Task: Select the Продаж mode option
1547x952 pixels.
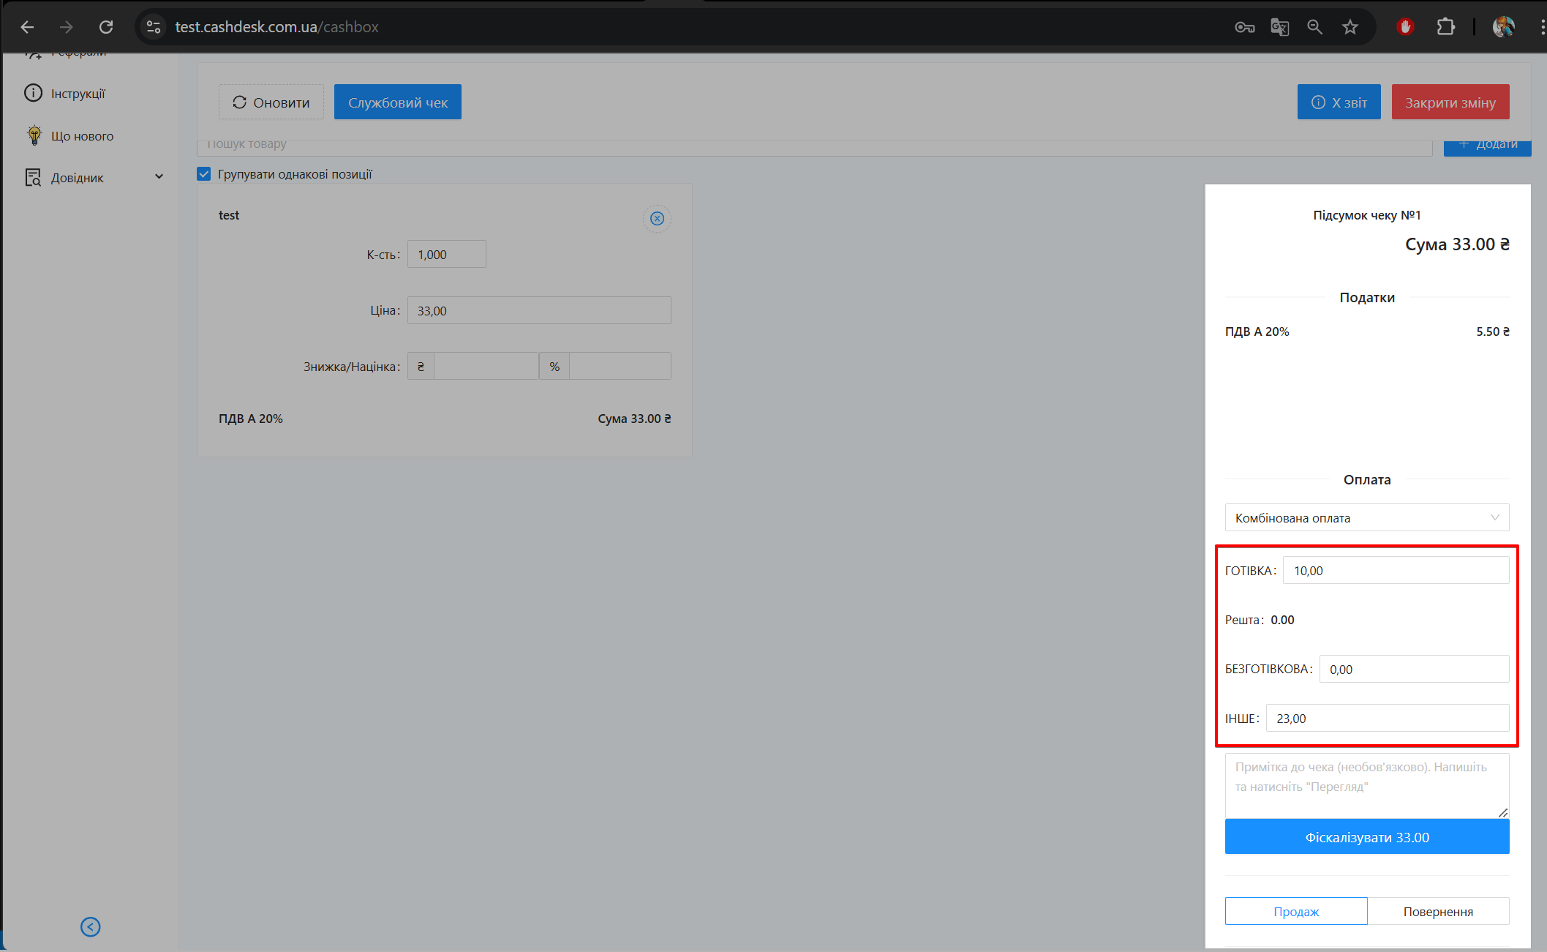Action: (1296, 911)
